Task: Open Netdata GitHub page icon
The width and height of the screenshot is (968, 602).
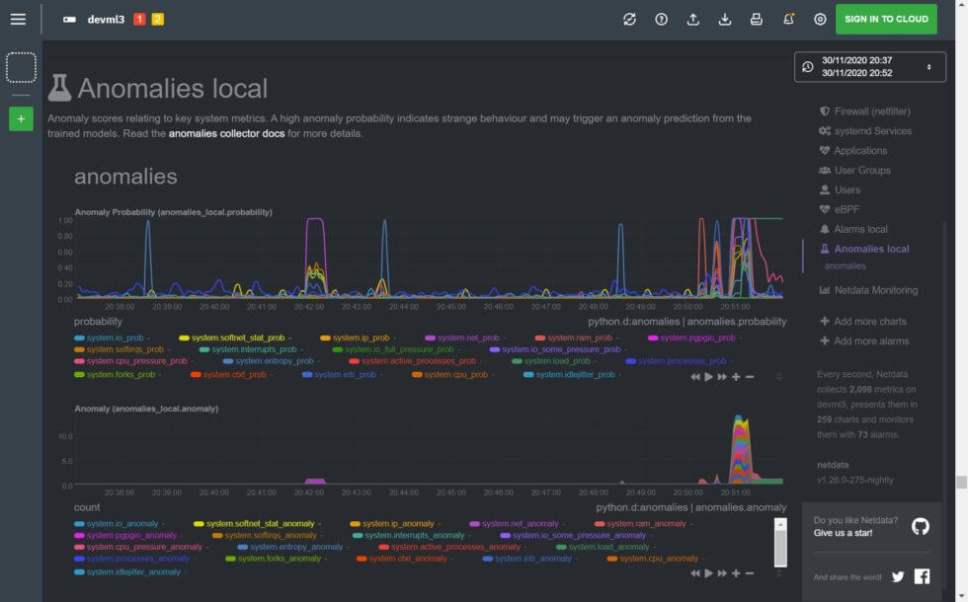Action: (x=920, y=526)
